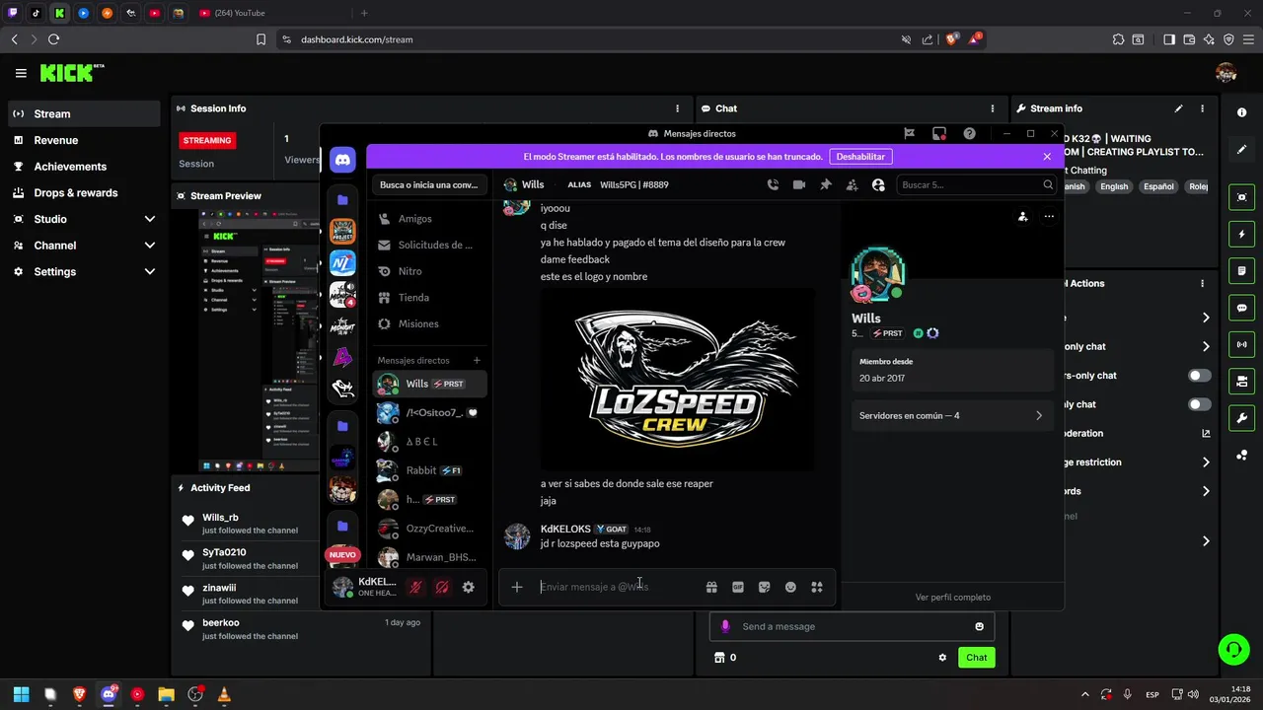Toggle the chat bubble widget in right rail
Screen dimensions: 1263x710
[1241, 308]
